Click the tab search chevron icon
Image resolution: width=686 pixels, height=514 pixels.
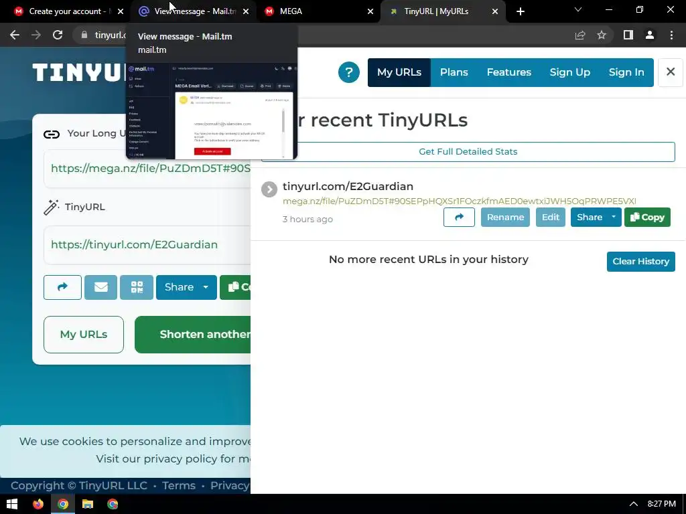[578, 9]
